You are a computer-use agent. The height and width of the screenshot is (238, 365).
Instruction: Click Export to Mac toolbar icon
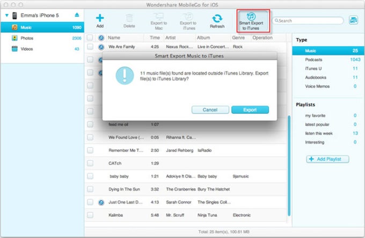tap(159, 17)
